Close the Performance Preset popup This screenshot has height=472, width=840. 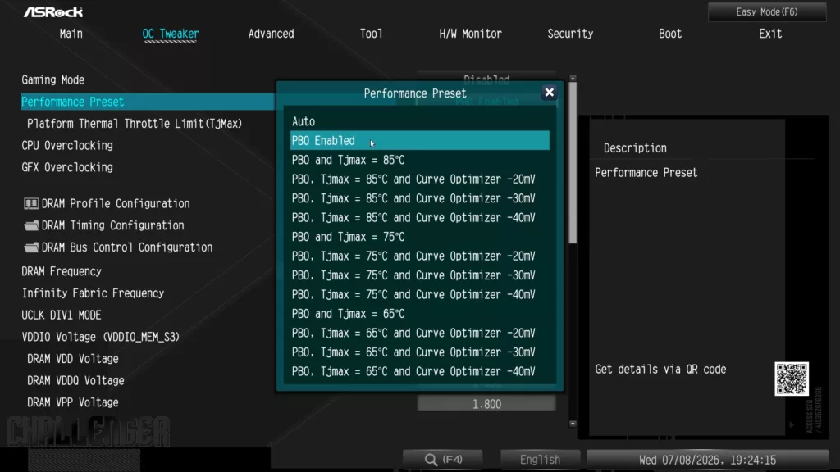[x=549, y=93]
